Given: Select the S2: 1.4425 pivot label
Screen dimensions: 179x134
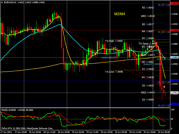Looking at the screenshot, I should pos(148,86).
